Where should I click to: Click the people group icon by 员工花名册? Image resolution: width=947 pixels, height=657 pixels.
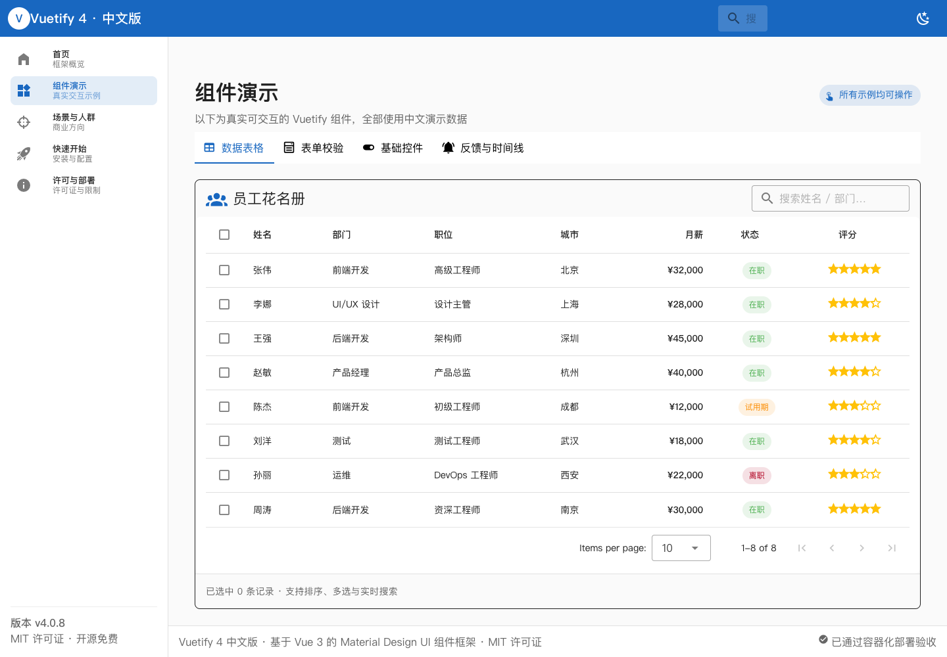pyautogui.click(x=216, y=199)
